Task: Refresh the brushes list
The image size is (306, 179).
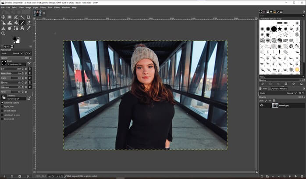Action: [293, 84]
